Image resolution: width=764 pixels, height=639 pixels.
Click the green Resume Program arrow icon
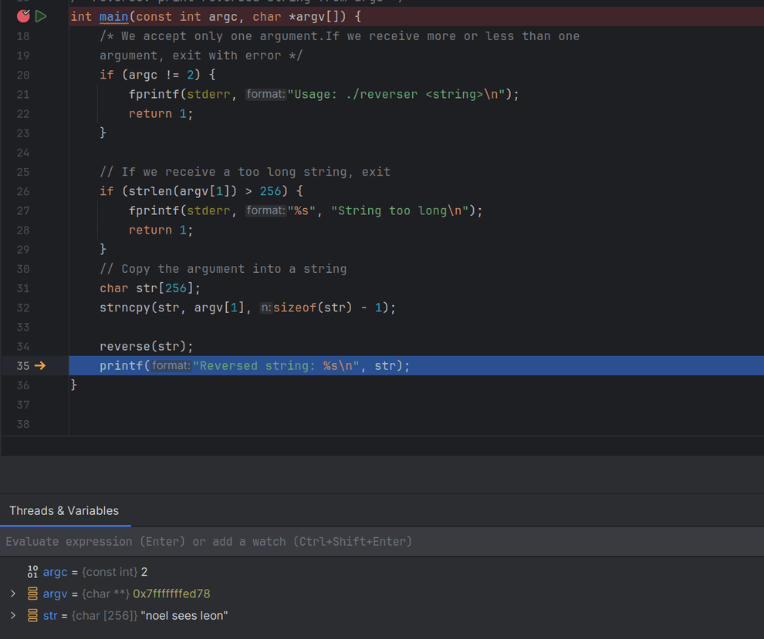[x=41, y=15]
